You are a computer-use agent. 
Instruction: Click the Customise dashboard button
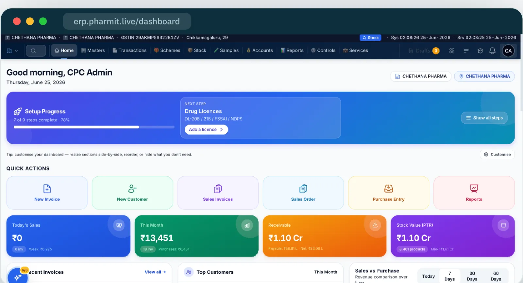point(497,155)
